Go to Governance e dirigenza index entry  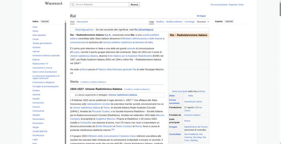[43, 82]
